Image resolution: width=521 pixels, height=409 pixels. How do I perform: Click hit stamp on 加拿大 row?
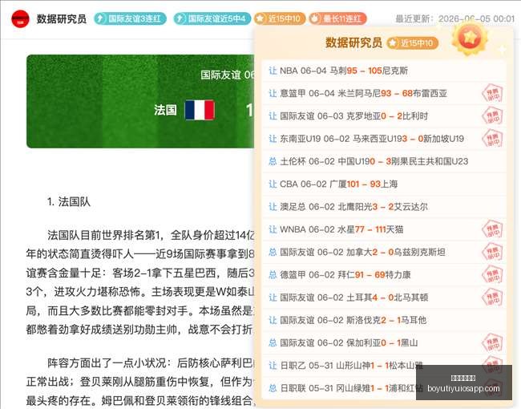pyautogui.click(x=492, y=253)
